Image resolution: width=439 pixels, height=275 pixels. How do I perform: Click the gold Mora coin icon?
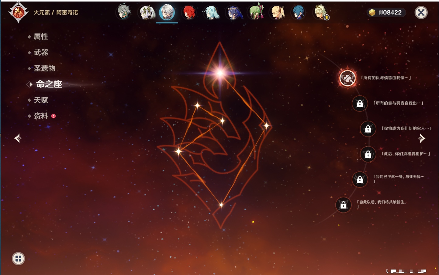tap(372, 12)
